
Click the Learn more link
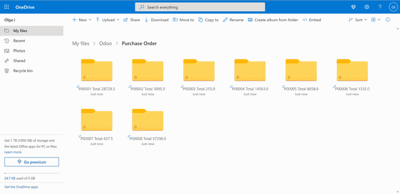13,152
